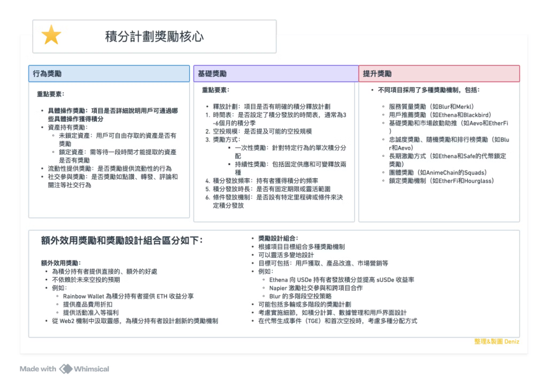Click the 一次性獎勵 sub-bullet
Screen dimensions: 548x384
pos(291,152)
